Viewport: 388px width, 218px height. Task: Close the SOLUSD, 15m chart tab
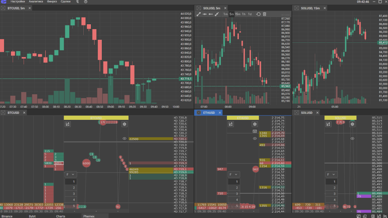pyautogui.click(x=325, y=8)
